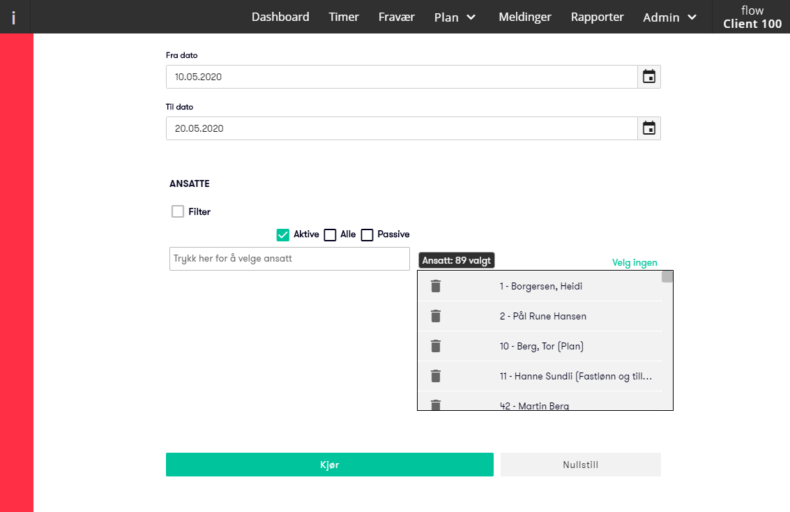The image size is (790, 512).
Task: Expand the Plan dropdown menu
Action: 455,17
